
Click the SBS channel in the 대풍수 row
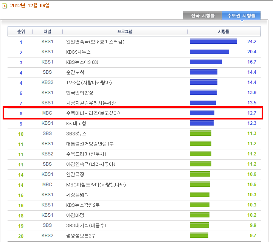[47, 225]
